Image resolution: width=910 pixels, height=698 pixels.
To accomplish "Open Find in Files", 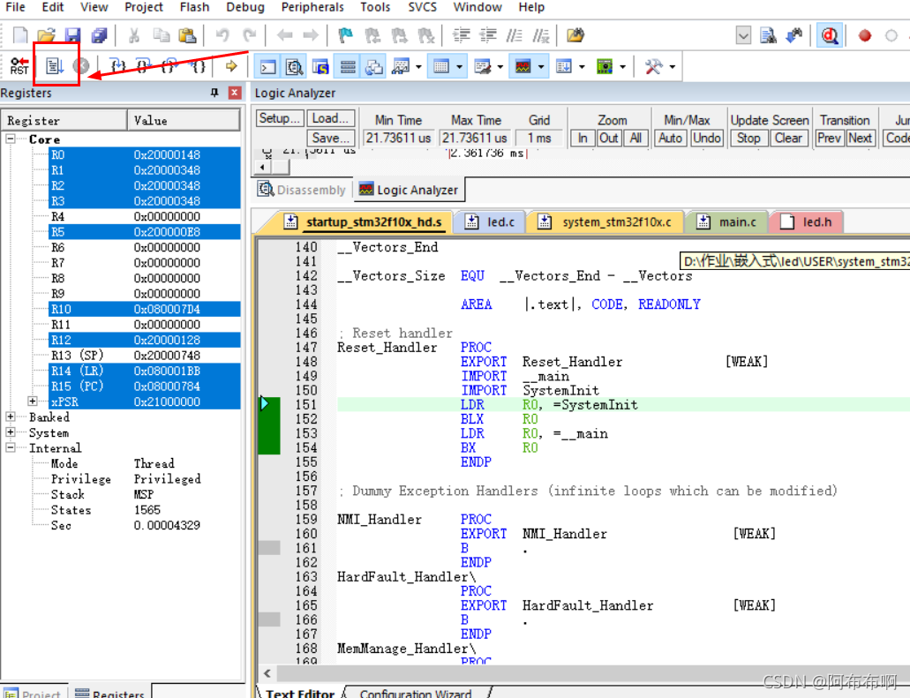I will pos(575,35).
